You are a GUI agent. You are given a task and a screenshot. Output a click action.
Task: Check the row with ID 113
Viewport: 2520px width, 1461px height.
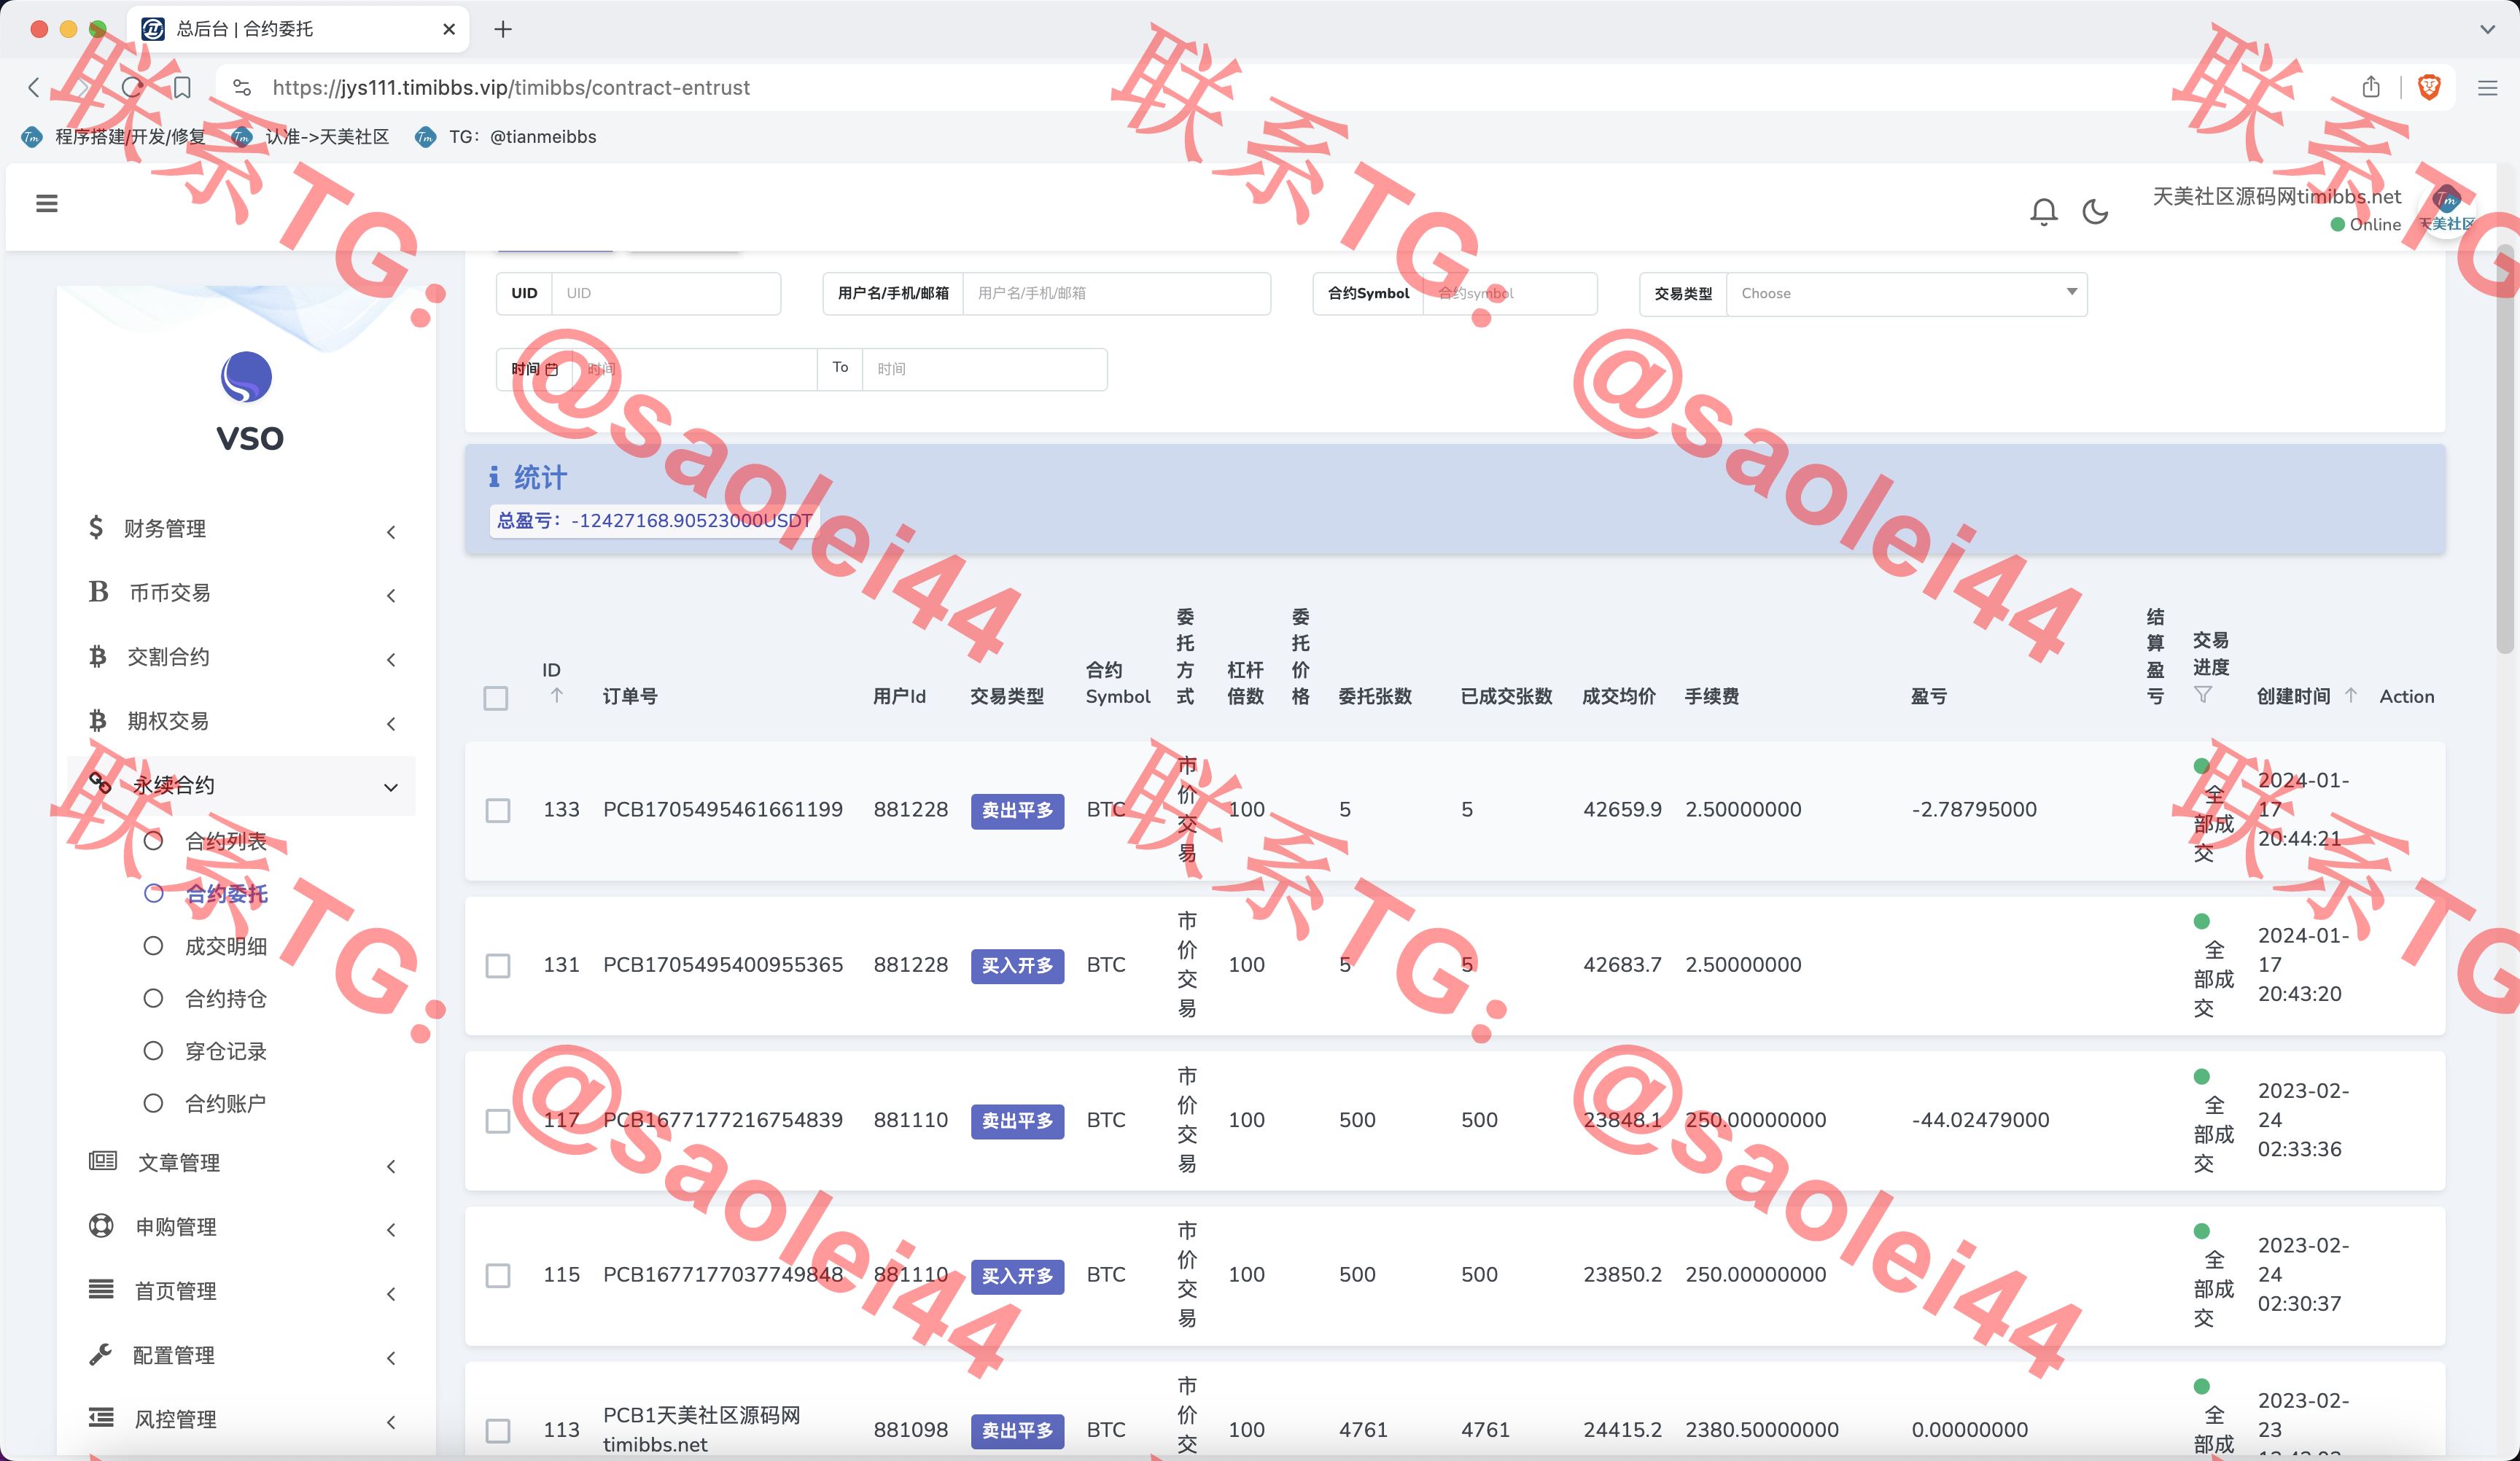point(498,1431)
